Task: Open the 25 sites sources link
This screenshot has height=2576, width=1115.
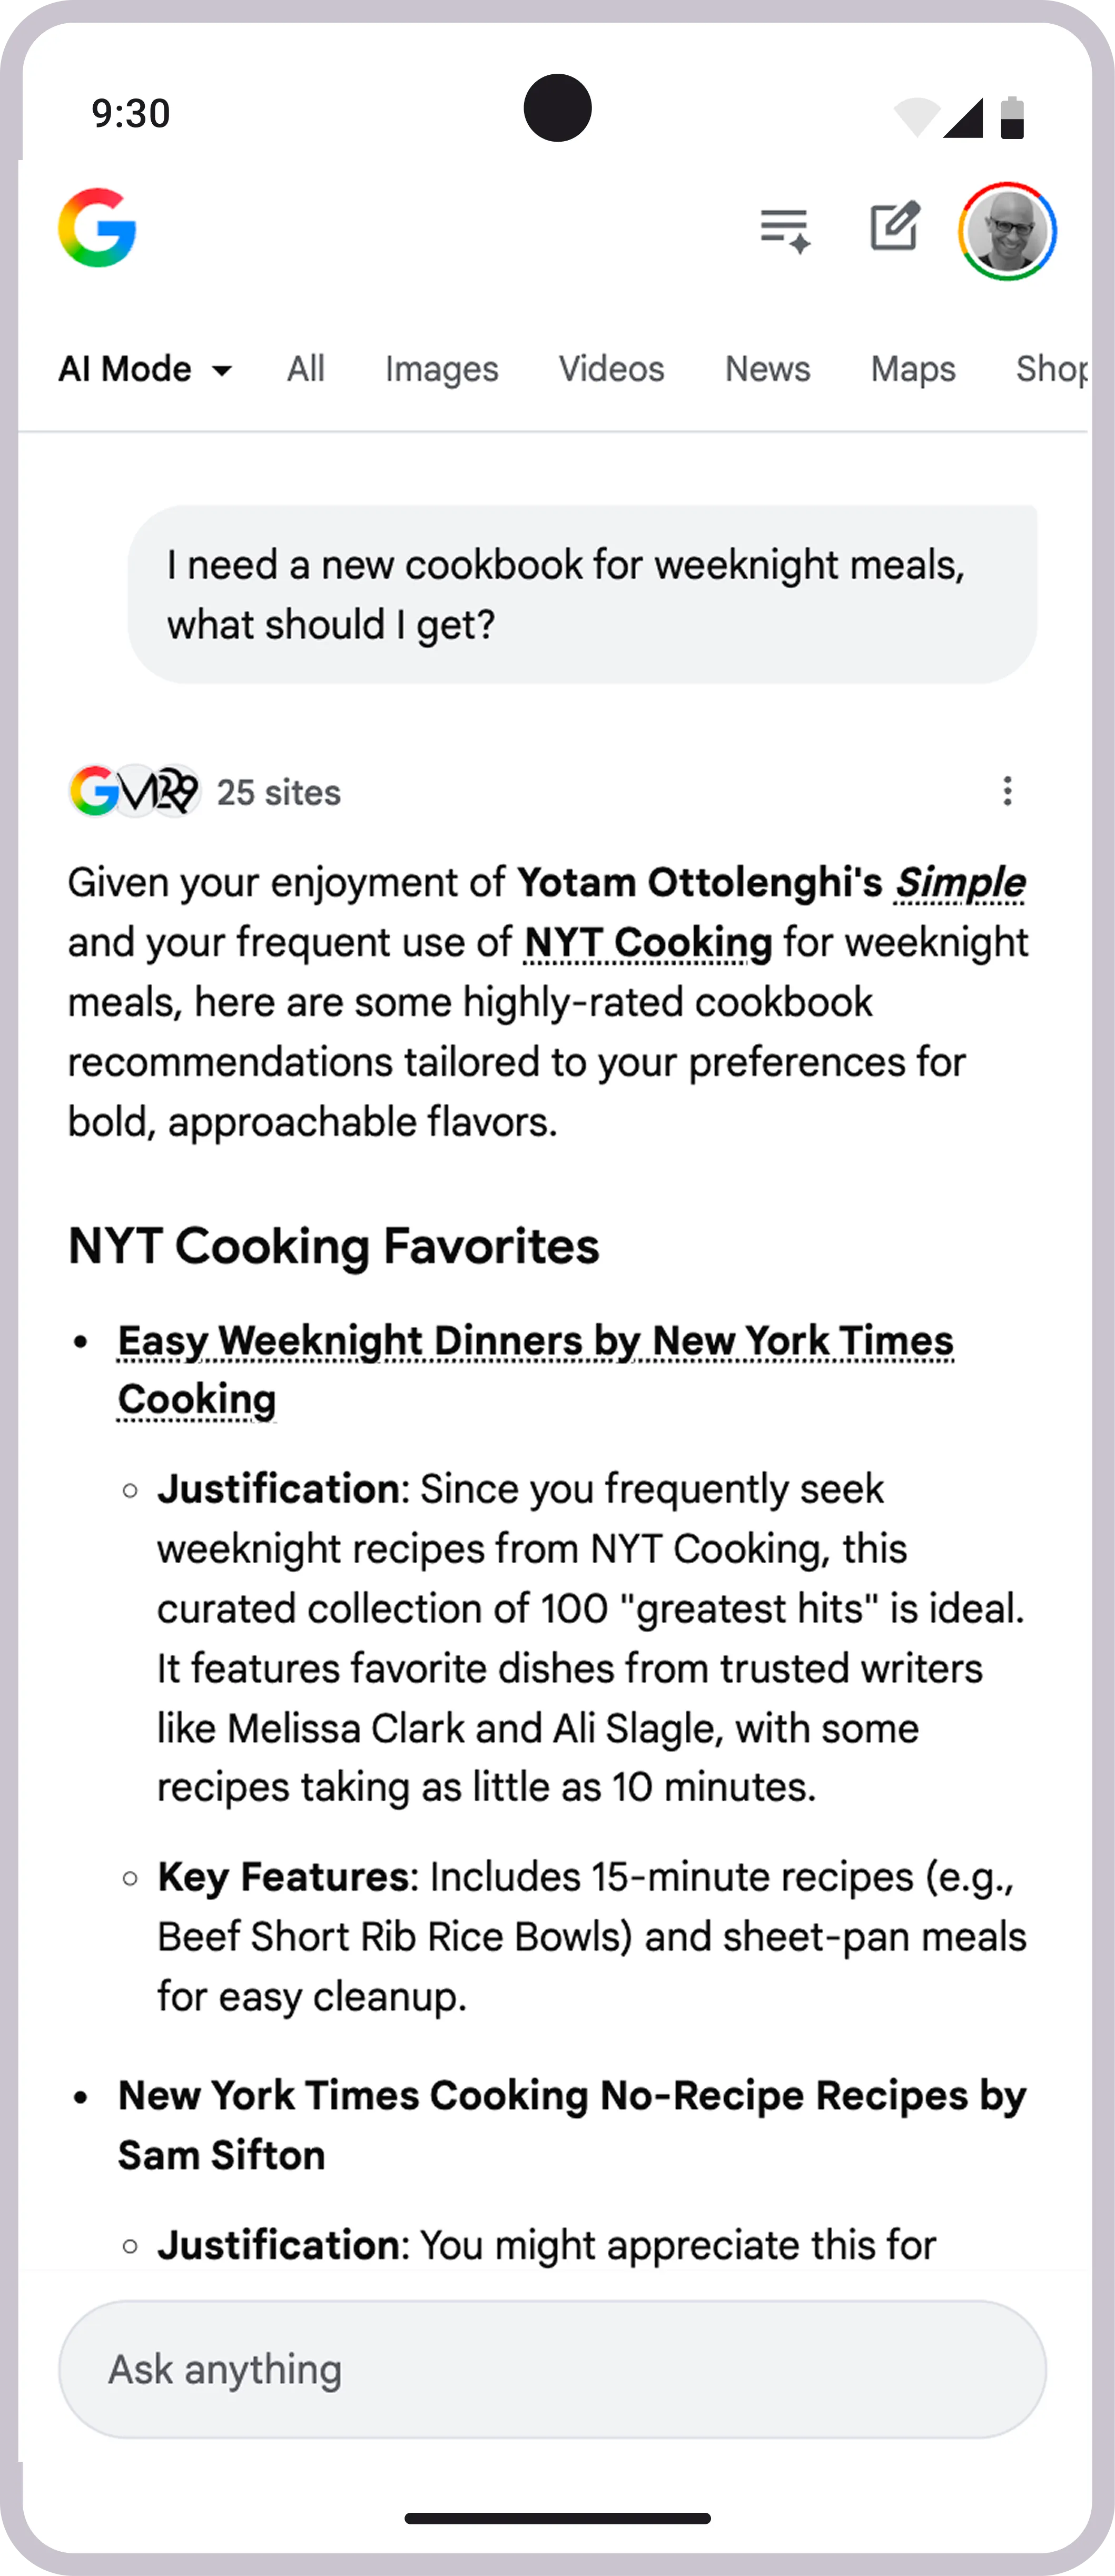Action: click(278, 792)
